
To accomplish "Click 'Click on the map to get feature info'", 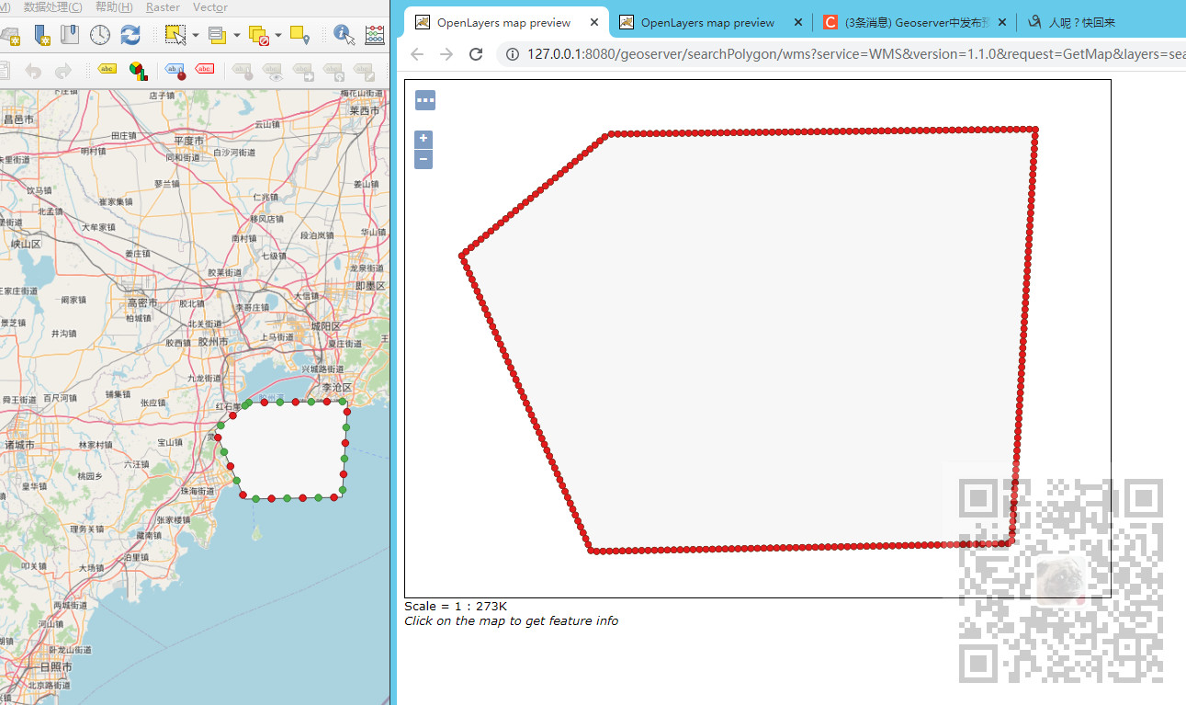I will coord(511,620).
